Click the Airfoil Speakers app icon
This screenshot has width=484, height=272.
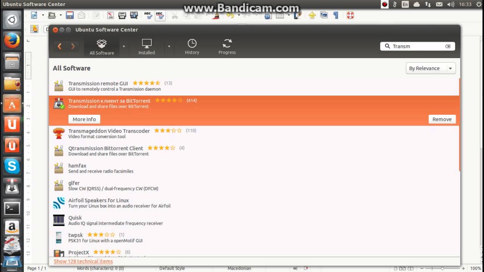tap(59, 203)
